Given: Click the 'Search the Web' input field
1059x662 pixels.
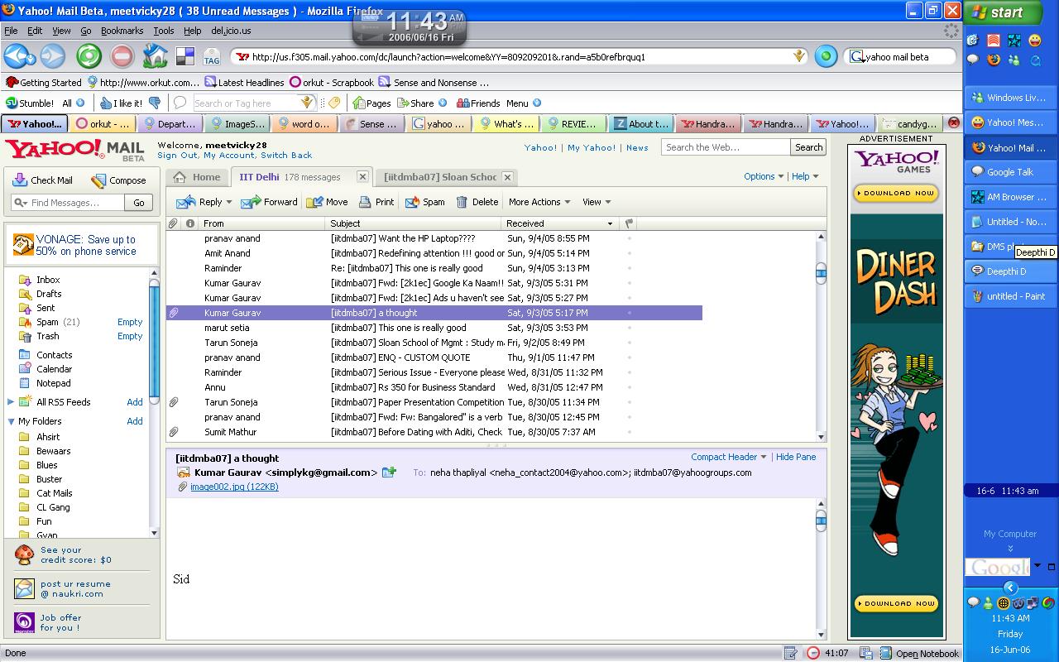Looking at the screenshot, I should click(726, 147).
